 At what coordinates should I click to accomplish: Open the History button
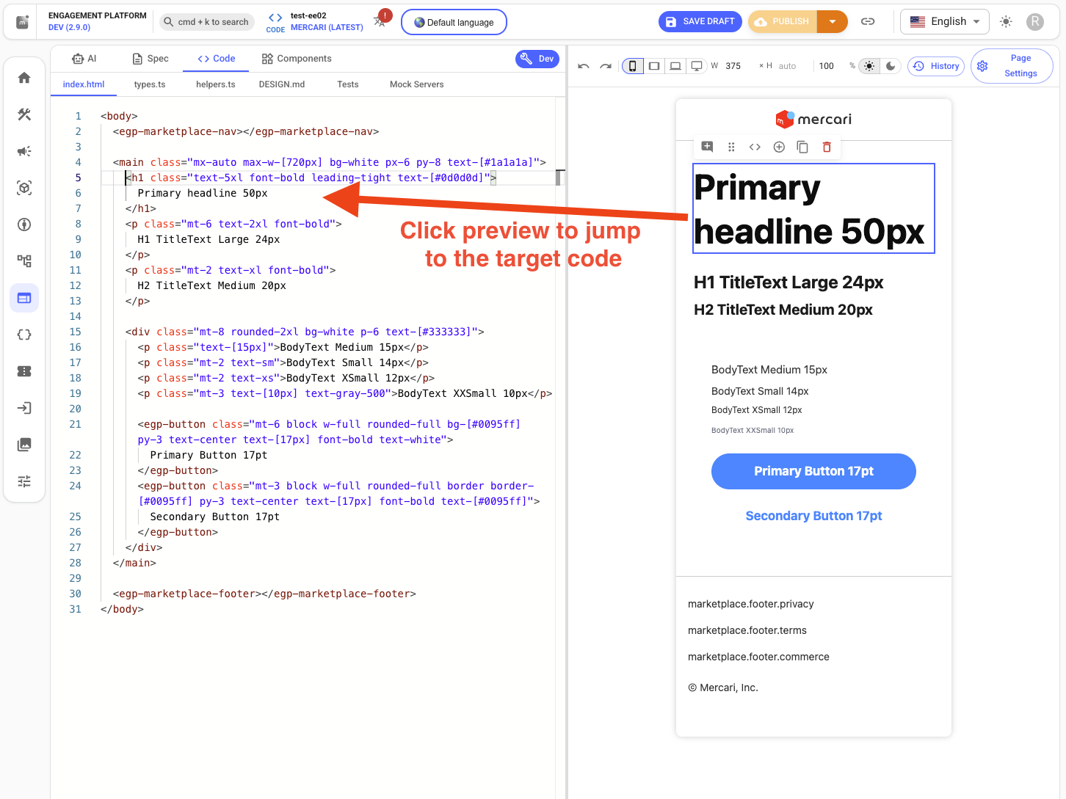[x=936, y=66]
